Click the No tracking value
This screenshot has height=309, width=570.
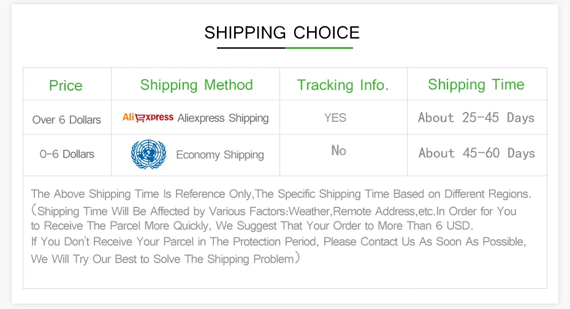click(x=338, y=151)
